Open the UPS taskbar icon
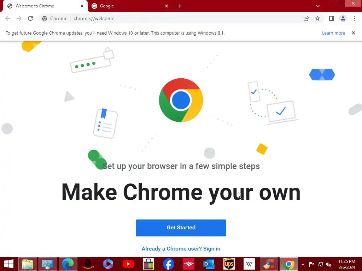The width and height of the screenshot is (362, 271). coord(229,264)
